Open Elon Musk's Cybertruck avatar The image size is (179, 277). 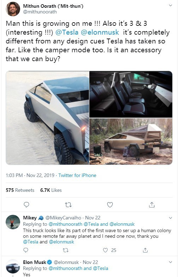[13, 266]
